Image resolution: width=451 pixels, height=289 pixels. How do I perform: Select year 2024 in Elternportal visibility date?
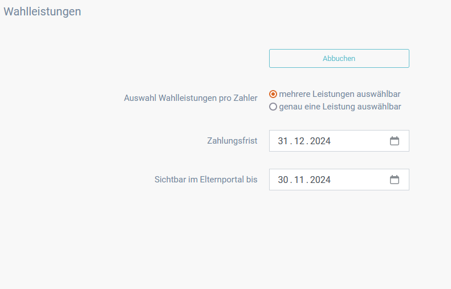pyautogui.click(x=320, y=180)
